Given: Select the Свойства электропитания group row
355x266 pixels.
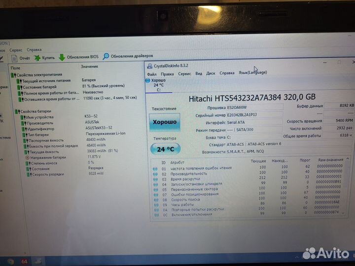Looking at the screenshot, I should click(x=36, y=75).
